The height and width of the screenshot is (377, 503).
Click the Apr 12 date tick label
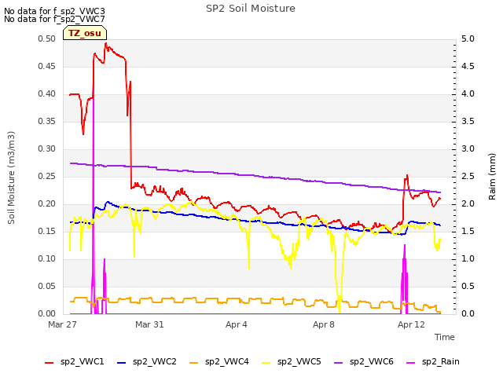point(411,324)
